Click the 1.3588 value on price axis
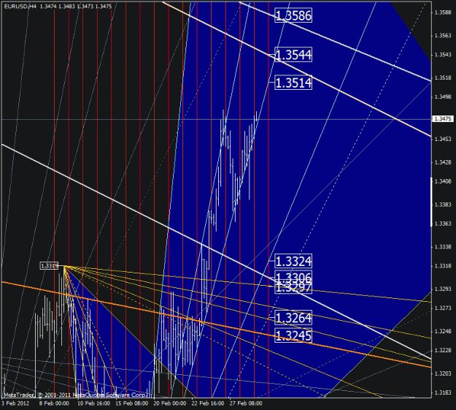The image size is (456, 410). [443, 12]
